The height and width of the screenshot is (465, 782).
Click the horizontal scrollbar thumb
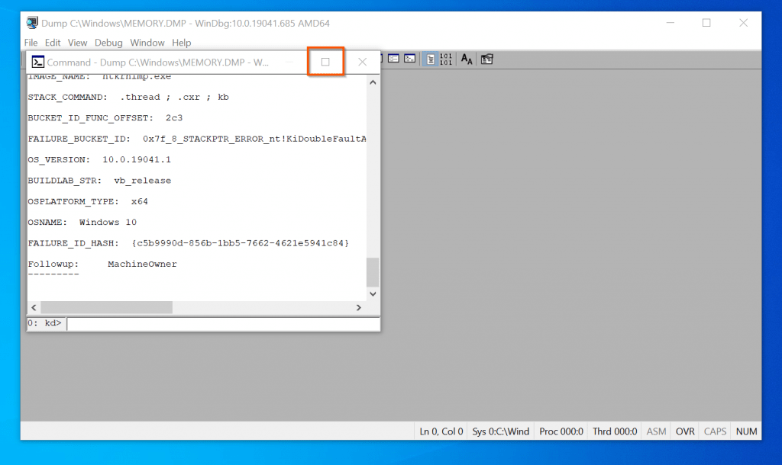coord(107,308)
